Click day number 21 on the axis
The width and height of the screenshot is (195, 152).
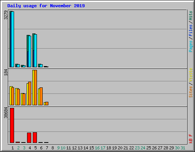click(x=126, y=148)
